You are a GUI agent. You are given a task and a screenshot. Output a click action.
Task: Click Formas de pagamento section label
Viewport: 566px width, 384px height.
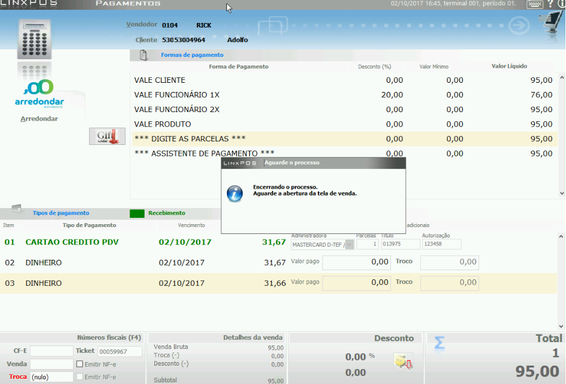click(192, 55)
